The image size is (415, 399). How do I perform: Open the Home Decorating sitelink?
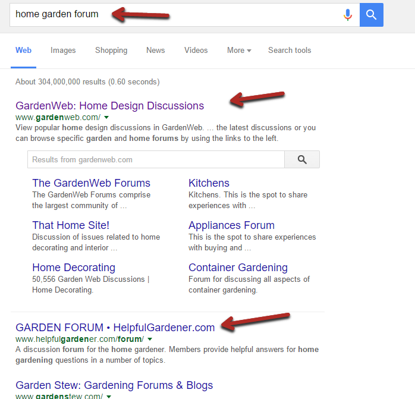click(x=74, y=268)
